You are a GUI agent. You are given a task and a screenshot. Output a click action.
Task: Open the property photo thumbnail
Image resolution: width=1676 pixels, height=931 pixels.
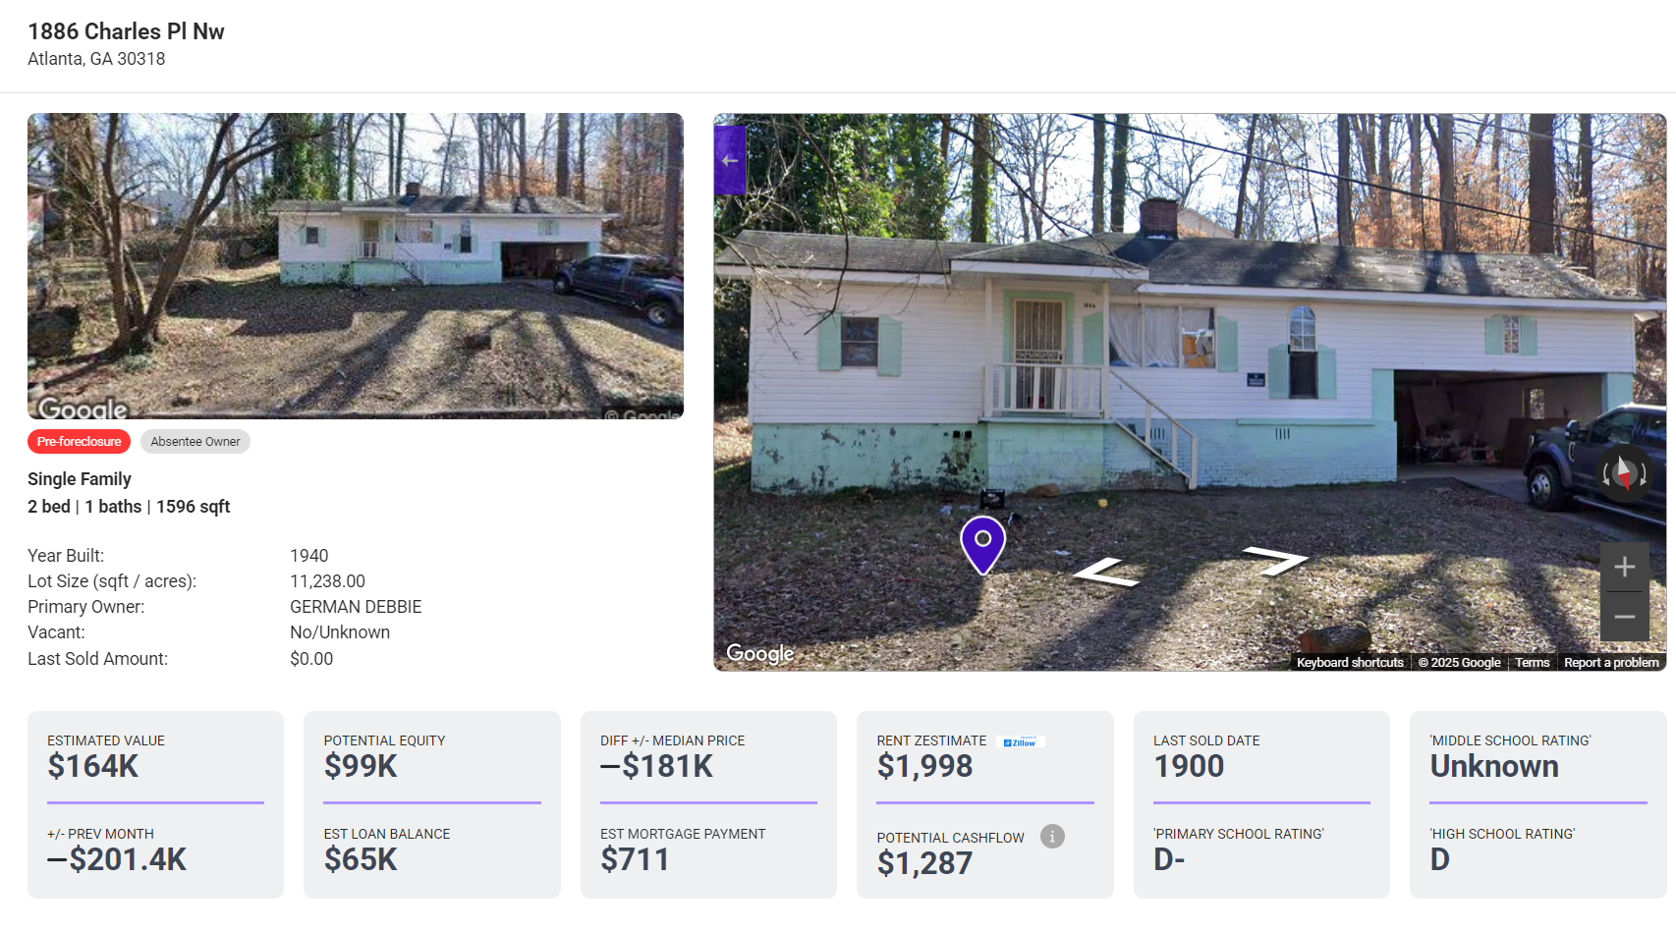point(356,266)
